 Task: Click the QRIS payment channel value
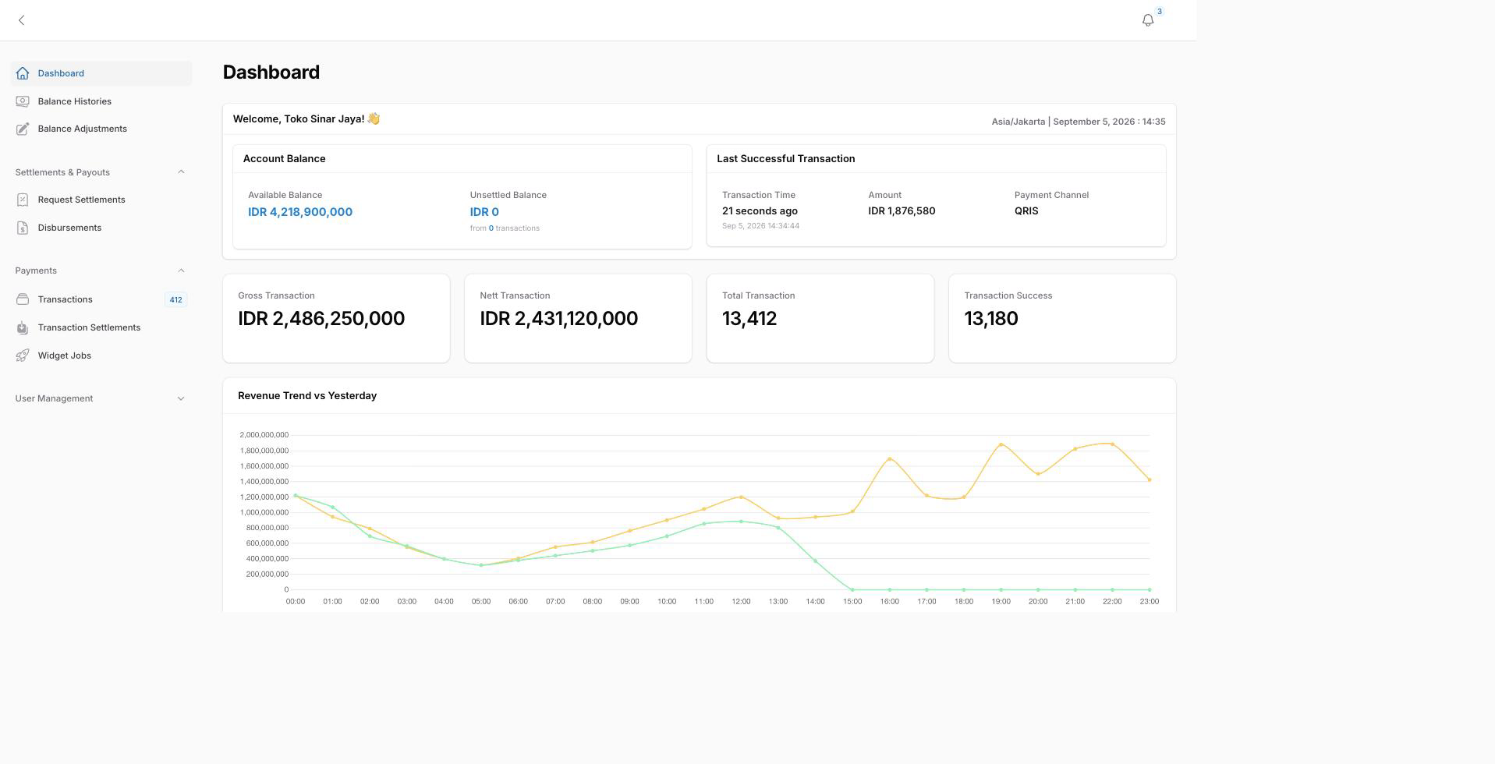[1026, 211]
